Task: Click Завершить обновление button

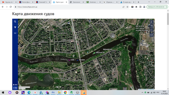Action: pos(157,7)
